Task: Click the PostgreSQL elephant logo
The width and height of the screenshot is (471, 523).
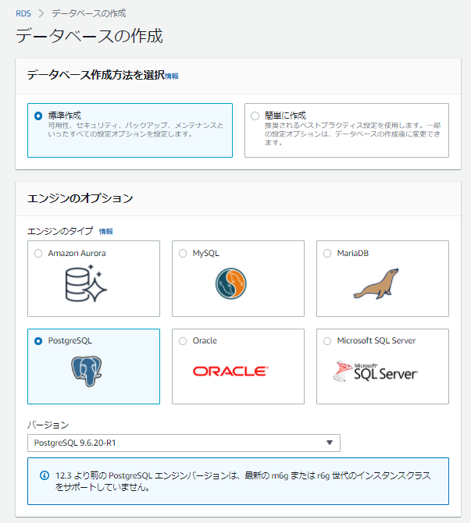Action: tap(87, 372)
